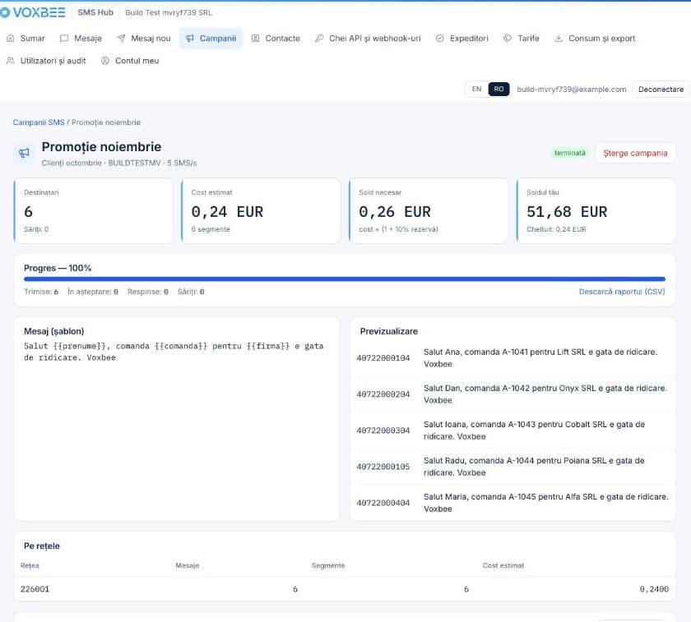This screenshot has height=622, width=691.
Task: Click the Mesaje chat icon
Action: [x=64, y=39]
